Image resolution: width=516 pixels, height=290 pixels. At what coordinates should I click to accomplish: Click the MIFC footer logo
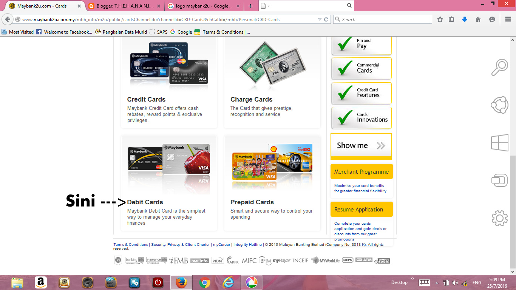click(x=249, y=261)
